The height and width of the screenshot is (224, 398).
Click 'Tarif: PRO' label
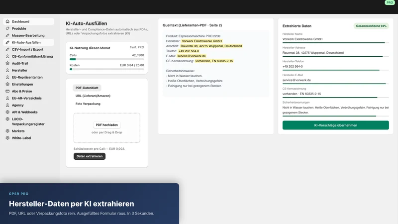point(137,47)
